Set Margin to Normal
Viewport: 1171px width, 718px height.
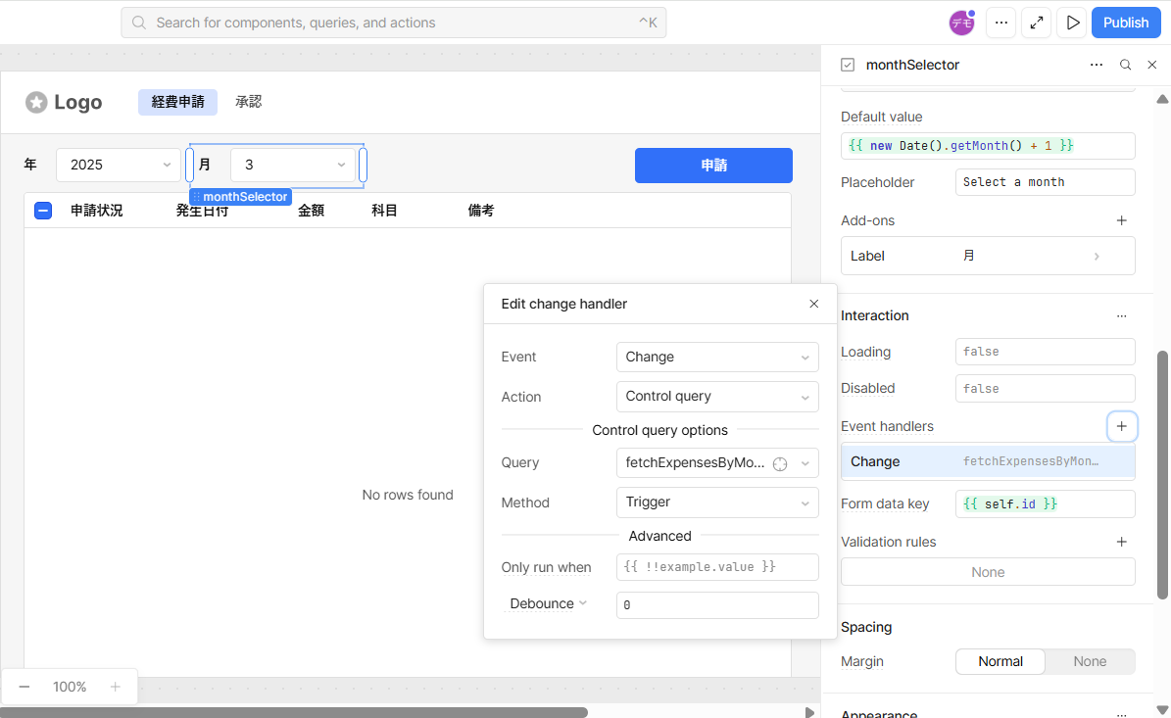1000,661
